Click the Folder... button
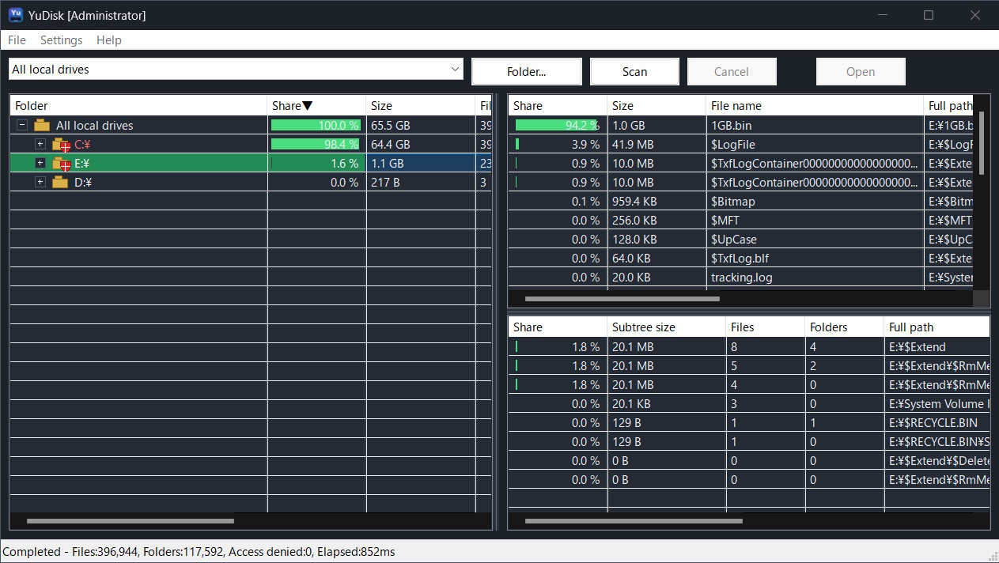 click(527, 71)
